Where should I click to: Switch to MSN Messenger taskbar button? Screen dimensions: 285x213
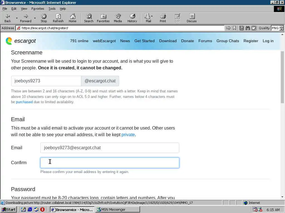tap(118, 210)
